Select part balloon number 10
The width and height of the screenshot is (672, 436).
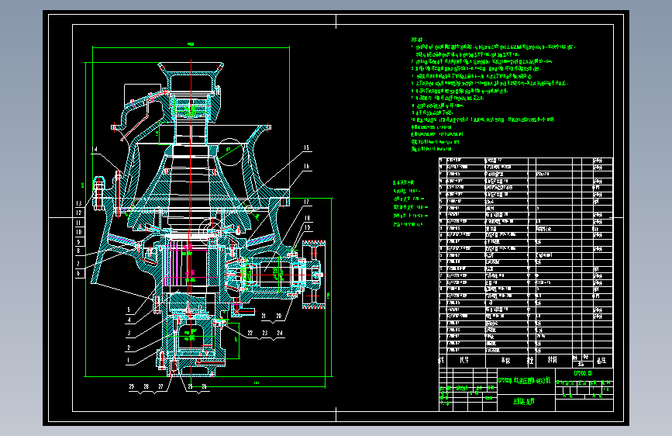79,232
